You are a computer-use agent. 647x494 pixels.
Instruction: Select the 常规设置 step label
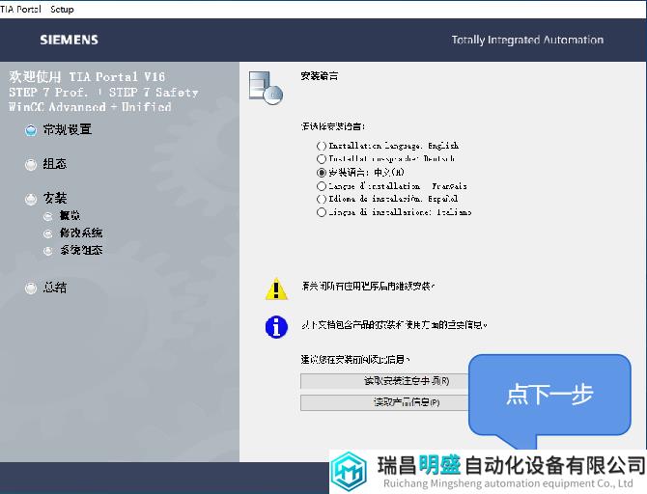[x=68, y=130]
